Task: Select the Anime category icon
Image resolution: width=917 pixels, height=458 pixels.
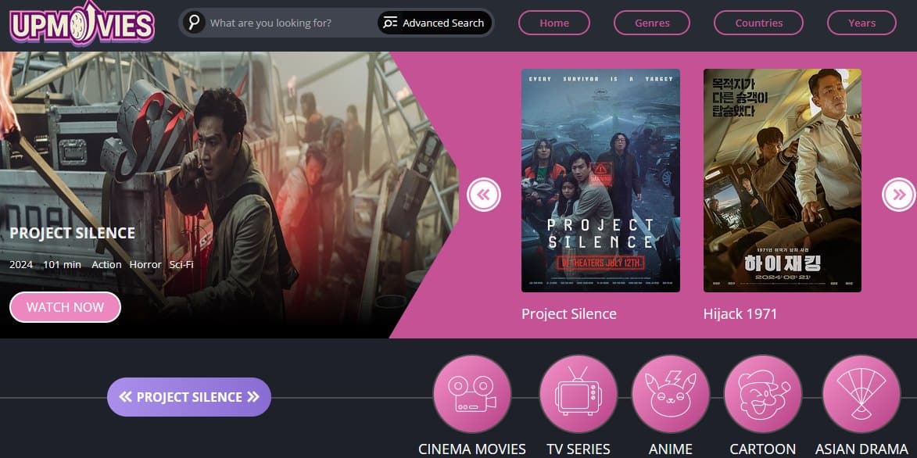Action: [670, 394]
